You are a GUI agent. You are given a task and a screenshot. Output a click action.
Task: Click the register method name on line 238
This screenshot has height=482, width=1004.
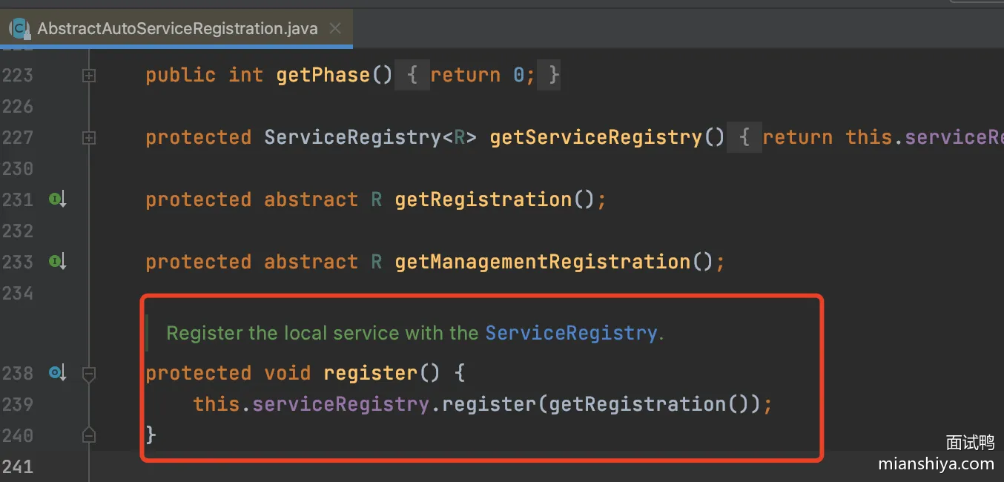click(370, 373)
